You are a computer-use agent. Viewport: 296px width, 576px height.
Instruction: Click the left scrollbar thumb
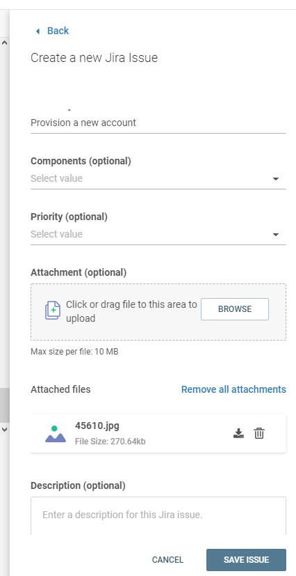click(4, 405)
